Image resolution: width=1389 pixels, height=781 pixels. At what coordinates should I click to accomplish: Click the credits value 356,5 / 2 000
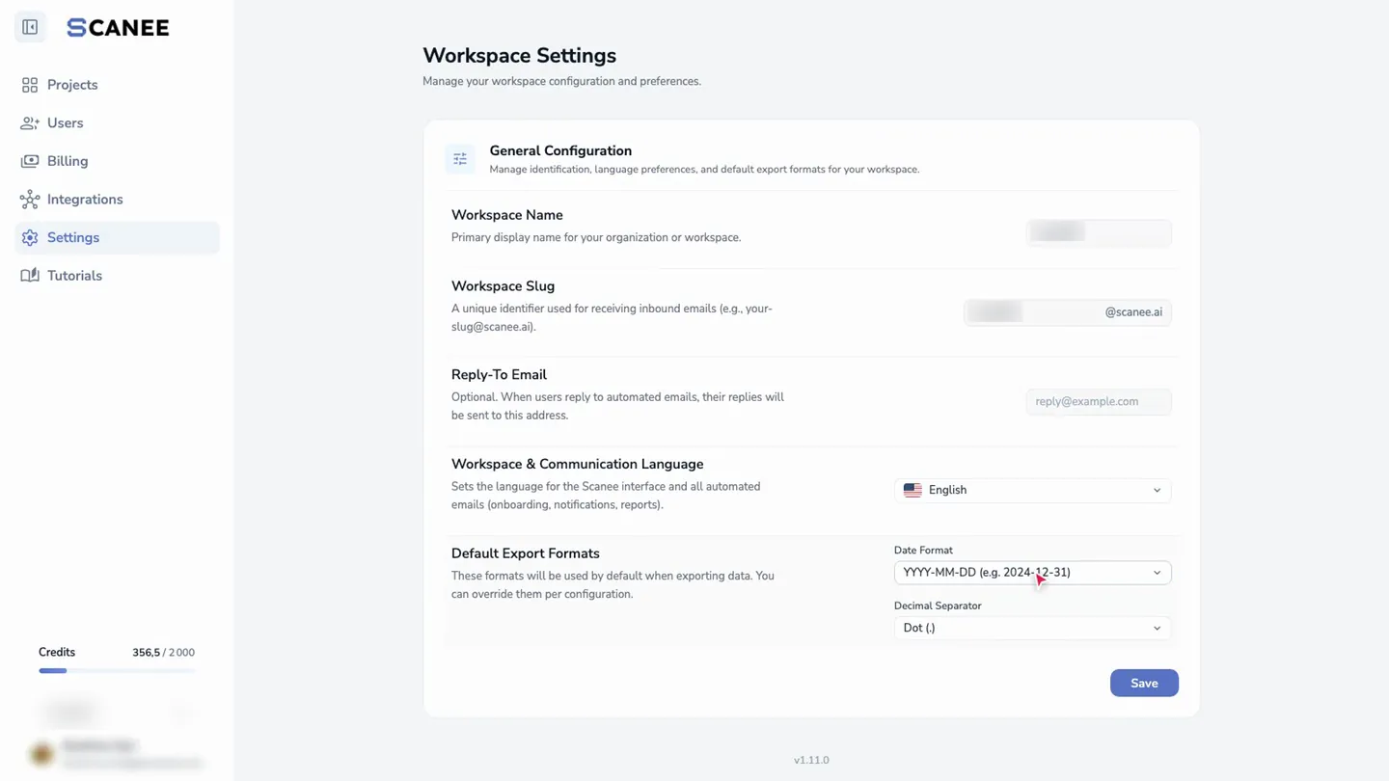click(x=163, y=653)
